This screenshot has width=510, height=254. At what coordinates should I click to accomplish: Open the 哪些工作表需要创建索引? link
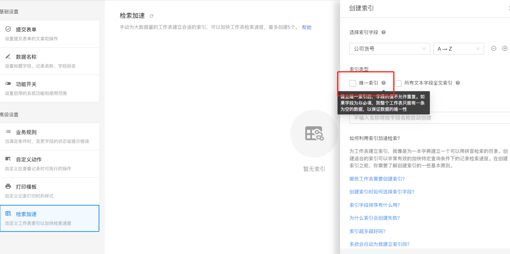(377, 179)
